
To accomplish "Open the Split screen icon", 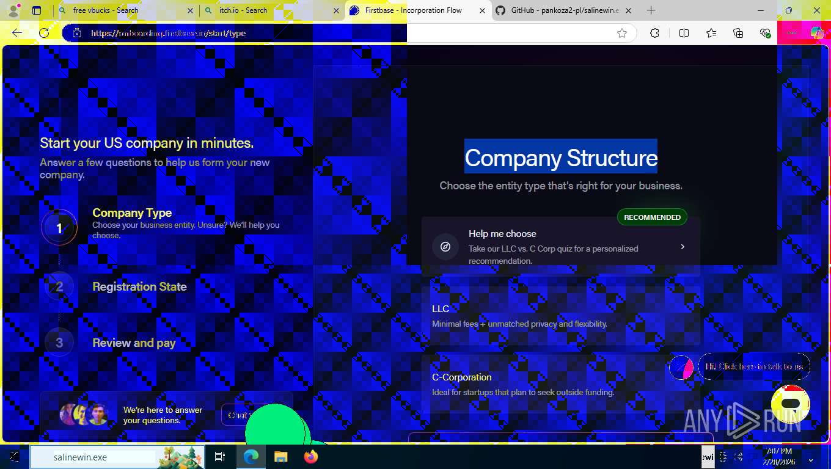I will pyautogui.click(x=684, y=33).
